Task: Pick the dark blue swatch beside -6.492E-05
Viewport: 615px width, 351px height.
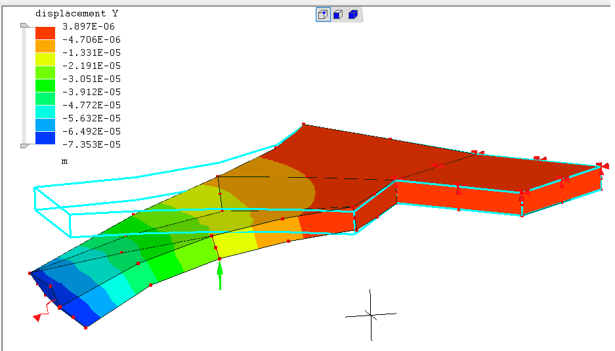Action: 45,138
